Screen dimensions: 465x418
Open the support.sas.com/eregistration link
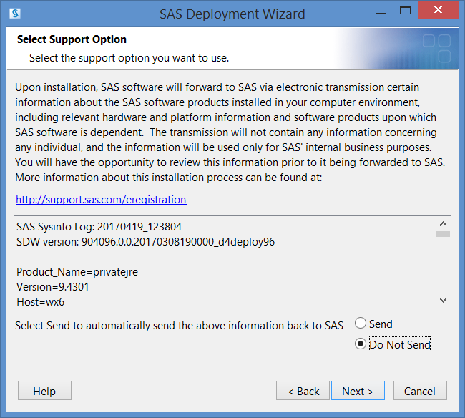[x=101, y=200]
